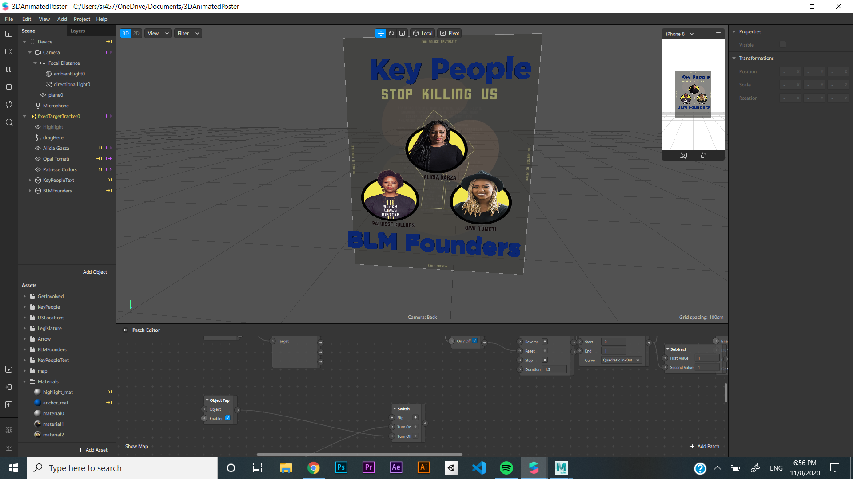Click the Duration value field
Screen dimensions: 853x479
(554, 369)
